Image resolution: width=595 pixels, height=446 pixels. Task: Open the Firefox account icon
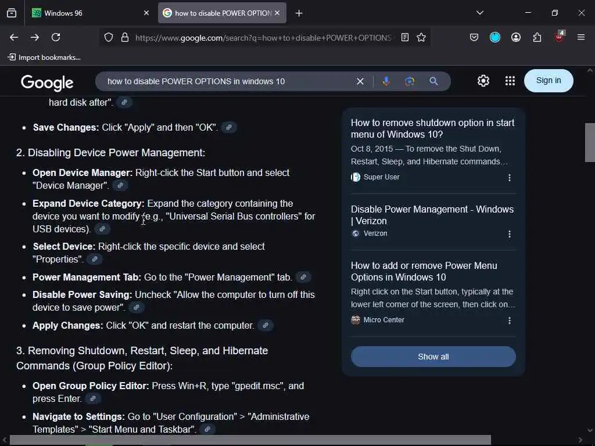(516, 37)
